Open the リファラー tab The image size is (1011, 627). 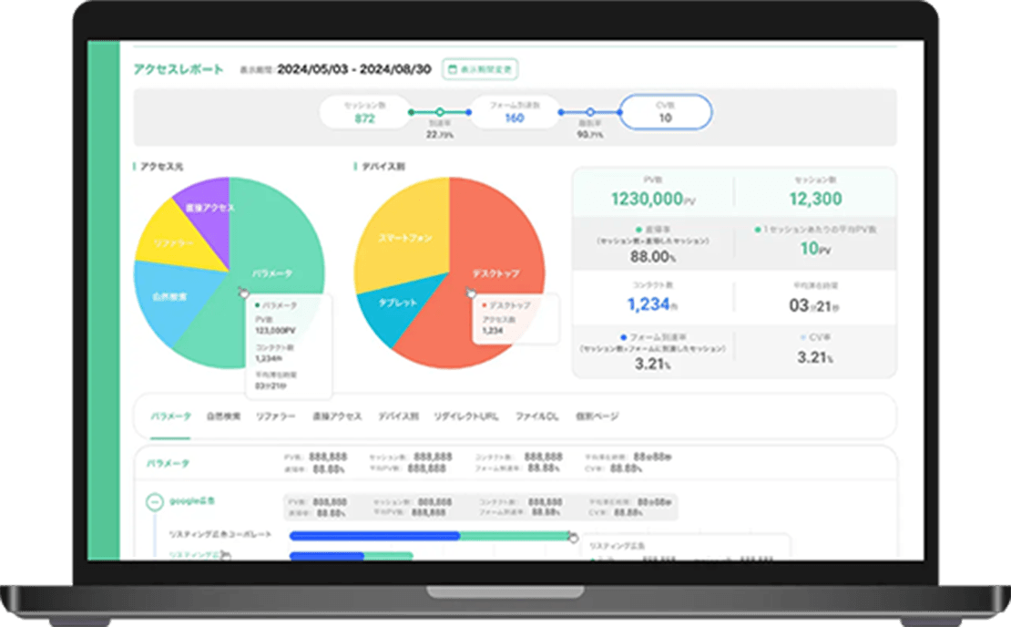276,416
